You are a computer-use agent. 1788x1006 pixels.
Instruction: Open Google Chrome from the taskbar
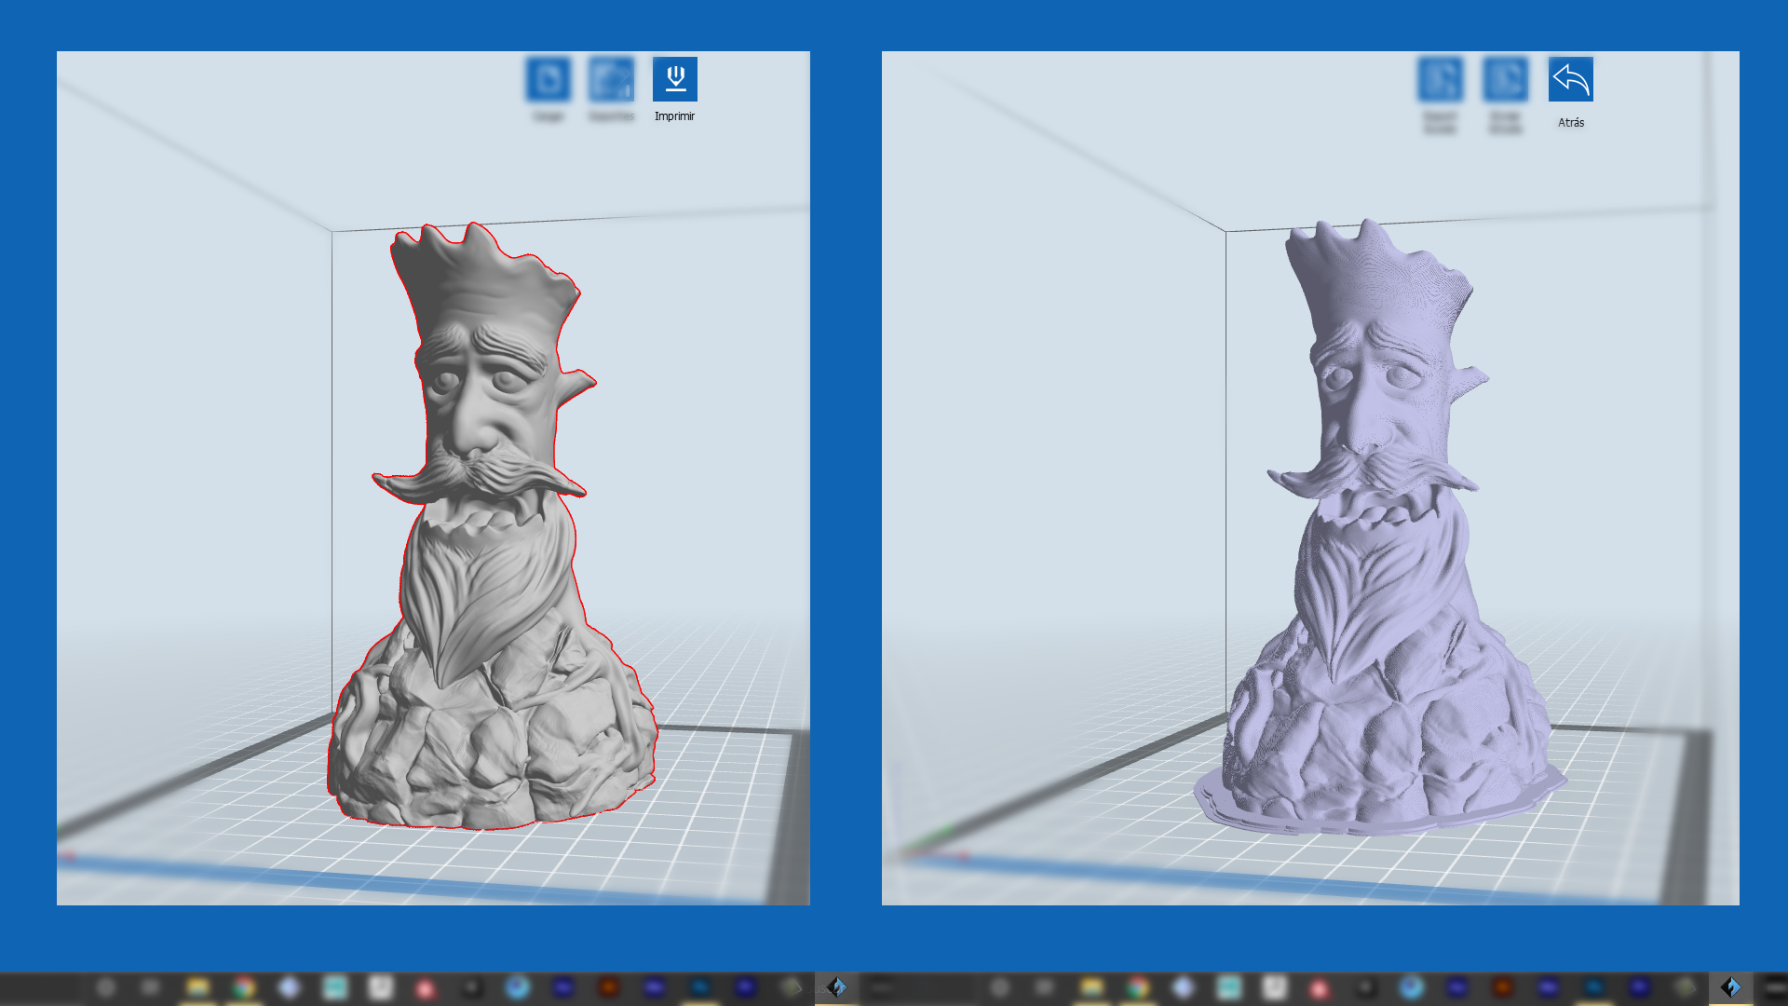[x=245, y=989]
